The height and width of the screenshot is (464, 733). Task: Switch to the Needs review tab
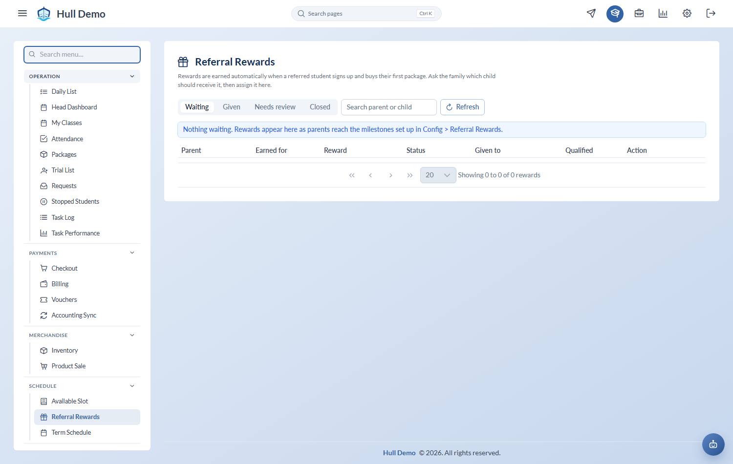pyautogui.click(x=275, y=107)
